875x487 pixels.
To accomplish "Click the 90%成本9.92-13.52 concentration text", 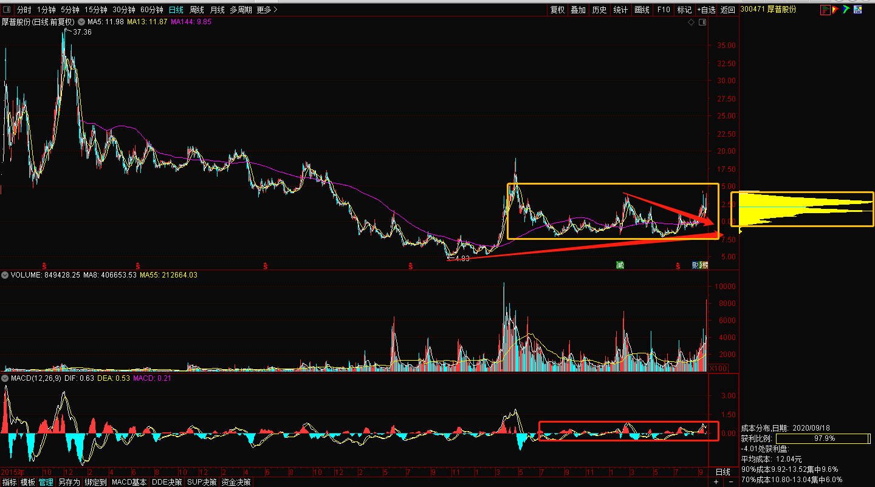I will (789, 469).
